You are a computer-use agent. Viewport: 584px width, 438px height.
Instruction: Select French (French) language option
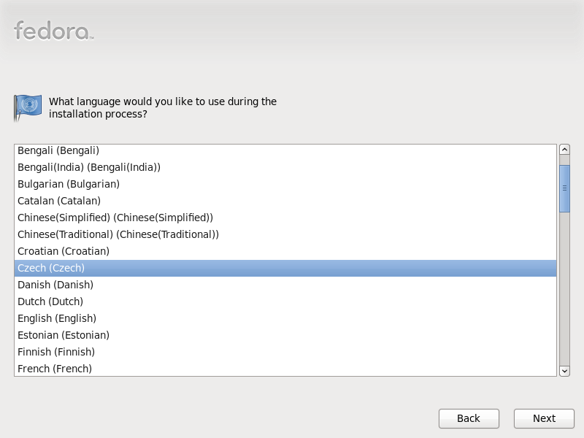coord(55,369)
